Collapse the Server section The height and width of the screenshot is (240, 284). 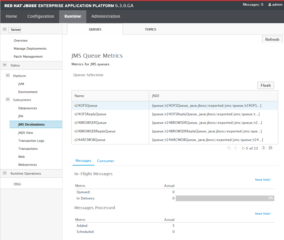5,29
